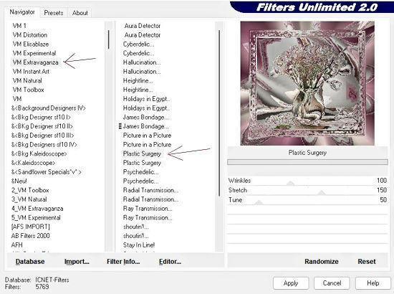Image resolution: width=394 pixels, height=294 pixels.
Task: Randomize the filter settings
Action: [322, 262]
